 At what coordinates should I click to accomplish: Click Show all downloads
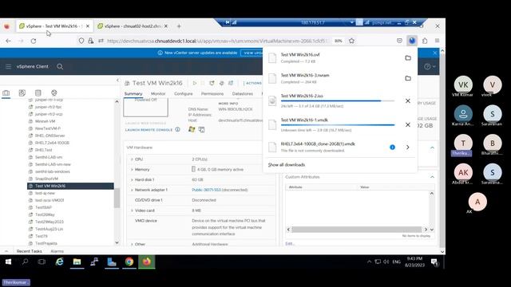click(287, 165)
